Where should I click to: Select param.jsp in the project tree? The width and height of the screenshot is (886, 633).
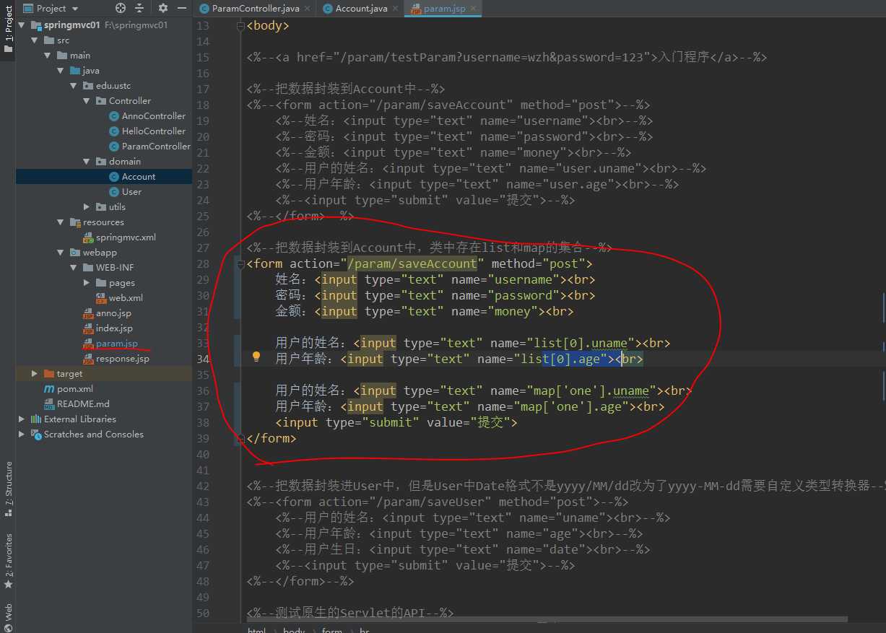(117, 344)
